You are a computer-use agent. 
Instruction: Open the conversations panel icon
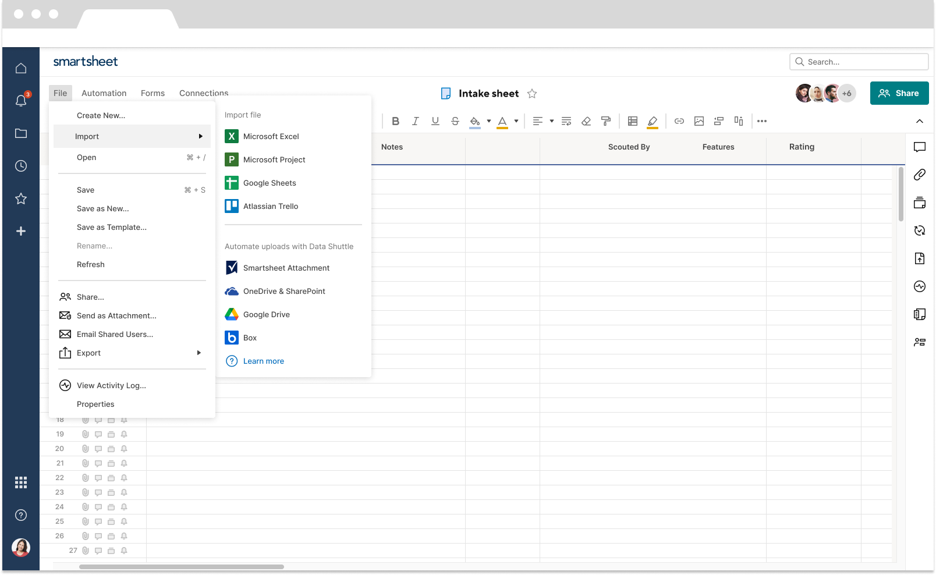[920, 147]
